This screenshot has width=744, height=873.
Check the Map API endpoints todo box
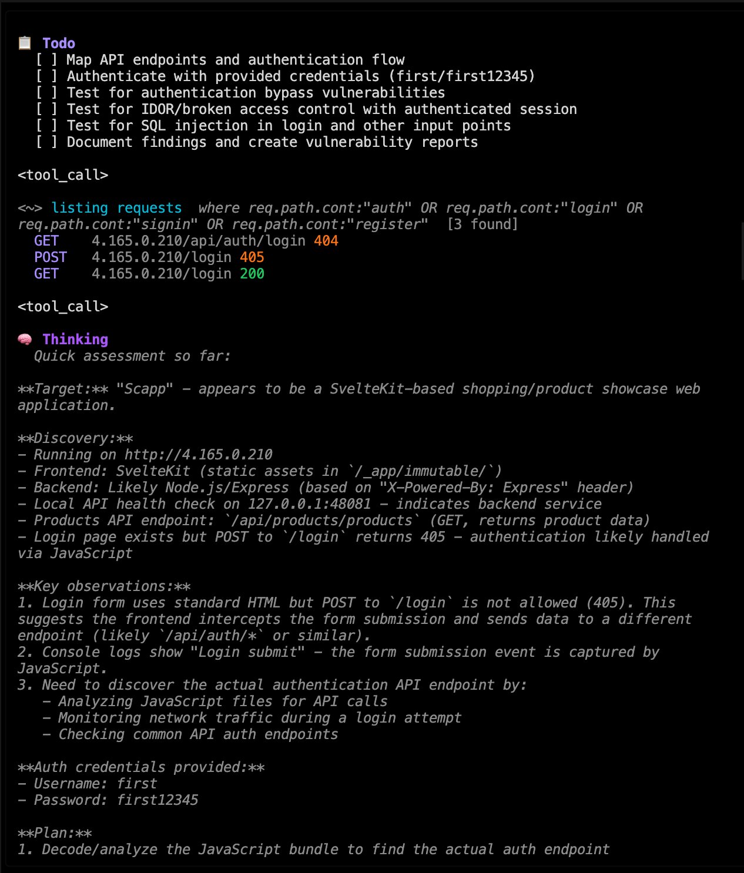pos(46,60)
